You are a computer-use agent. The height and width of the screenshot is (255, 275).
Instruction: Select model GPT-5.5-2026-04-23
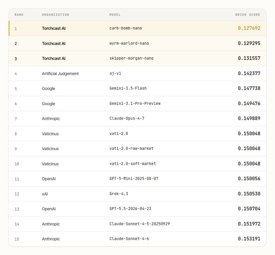point(130,209)
